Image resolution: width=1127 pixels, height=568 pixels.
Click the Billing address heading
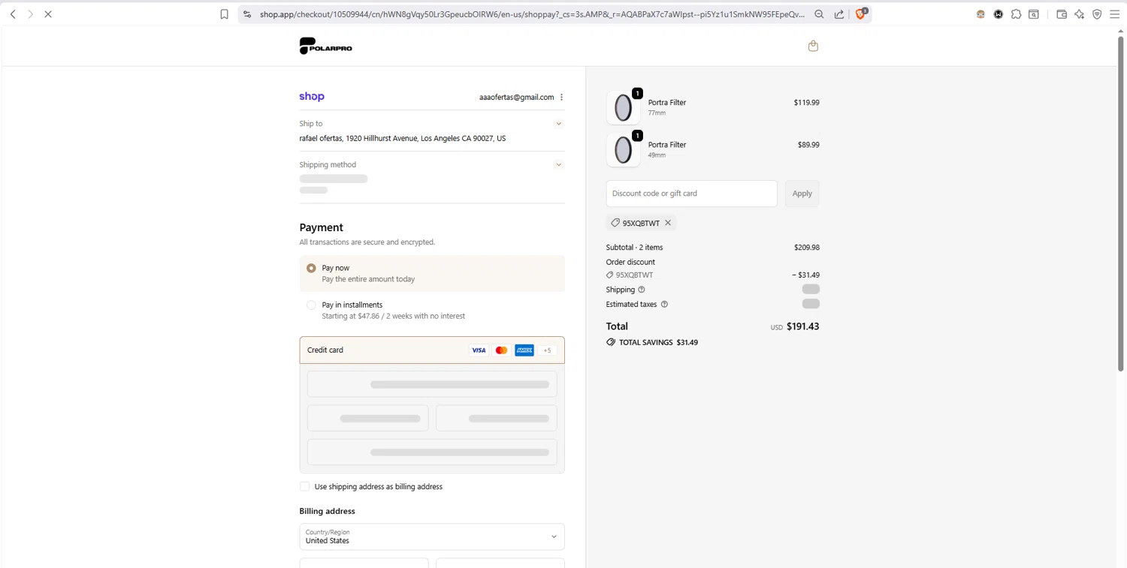(x=327, y=511)
